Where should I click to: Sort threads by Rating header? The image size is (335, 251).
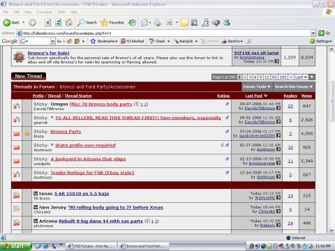click(223, 96)
